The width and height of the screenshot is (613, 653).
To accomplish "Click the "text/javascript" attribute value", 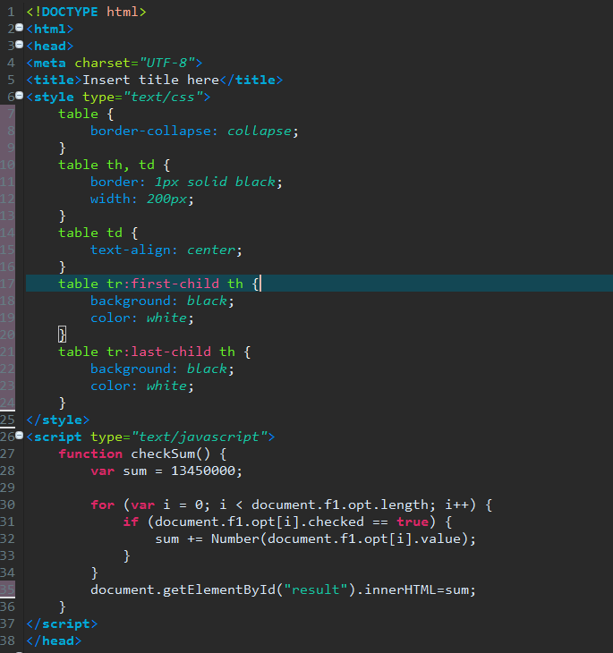I will (199, 437).
